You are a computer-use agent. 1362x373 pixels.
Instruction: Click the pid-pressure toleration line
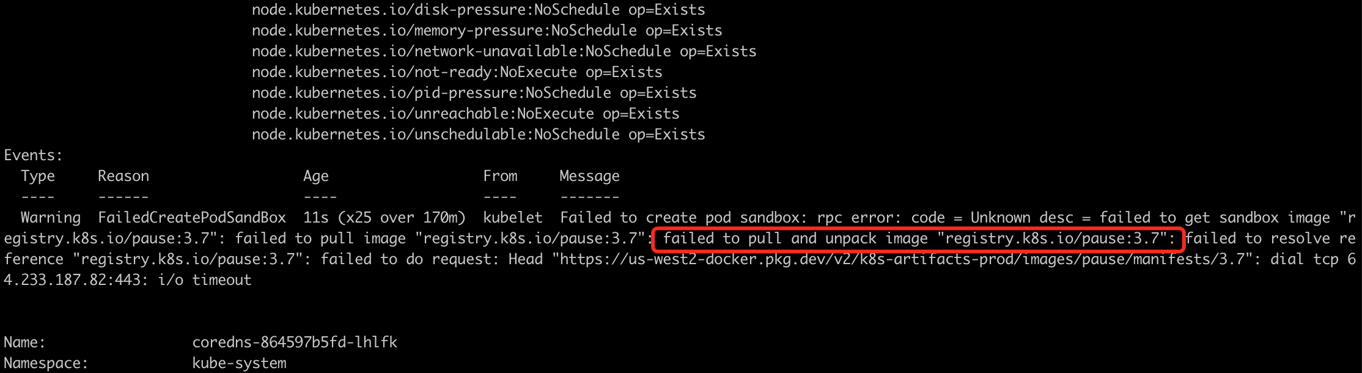[x=474, y=93]
